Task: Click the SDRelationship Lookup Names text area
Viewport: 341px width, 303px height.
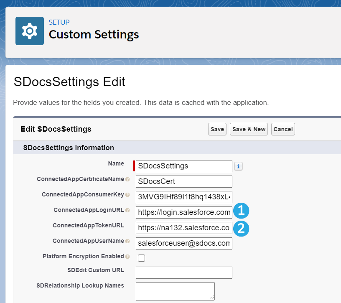Action: (x=175, y=291)
